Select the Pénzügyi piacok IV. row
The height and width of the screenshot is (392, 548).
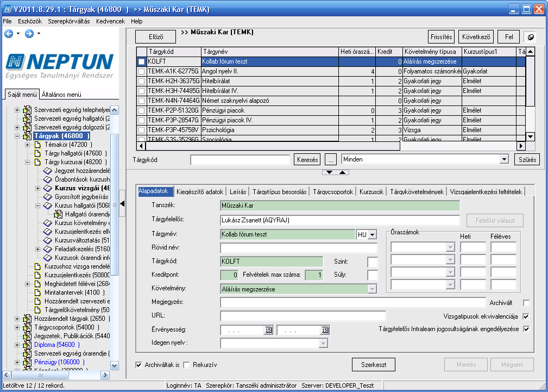[331, 120]
